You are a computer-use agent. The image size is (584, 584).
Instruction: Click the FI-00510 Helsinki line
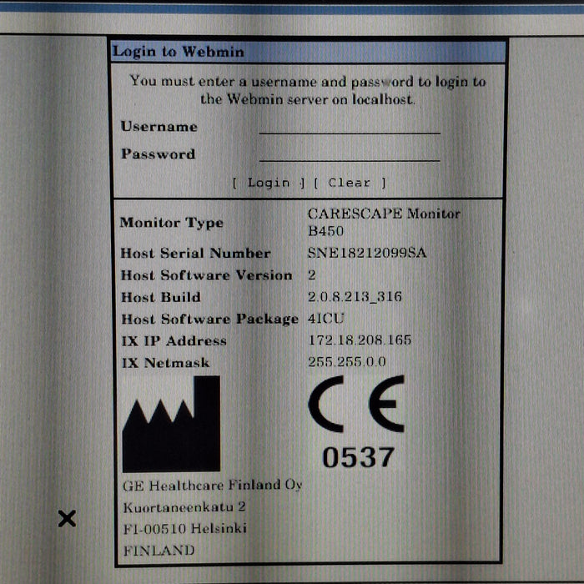(x=185, y=528)
